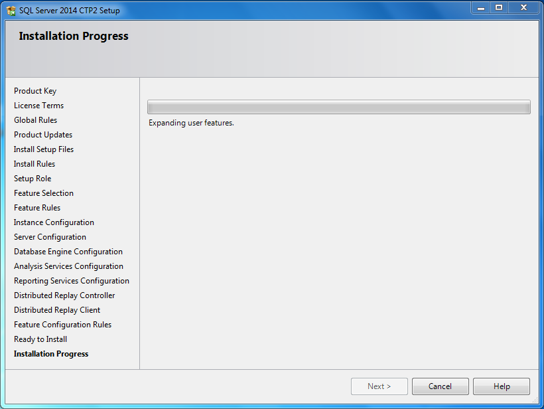
Task: Click the Cancel button
Action: tap(441, 386)
